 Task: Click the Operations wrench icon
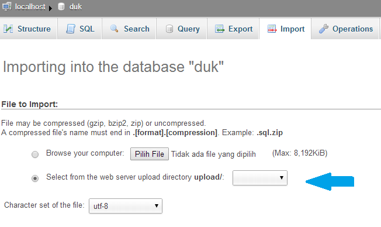click(324, 29)
